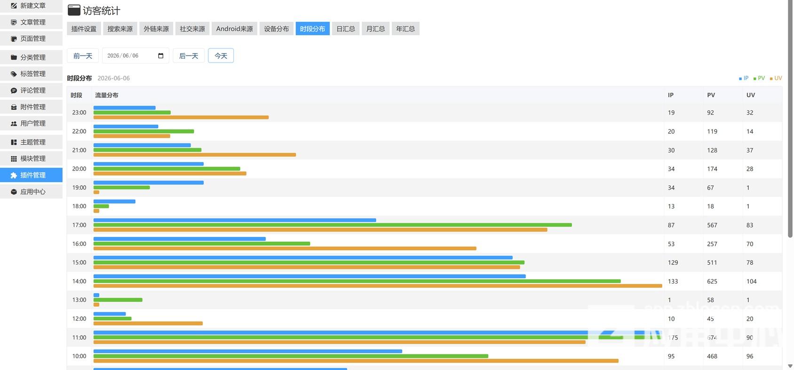Switch to the 设备分布 tab
The width and height of the screenshot is (794, 370).
(277, 29)
